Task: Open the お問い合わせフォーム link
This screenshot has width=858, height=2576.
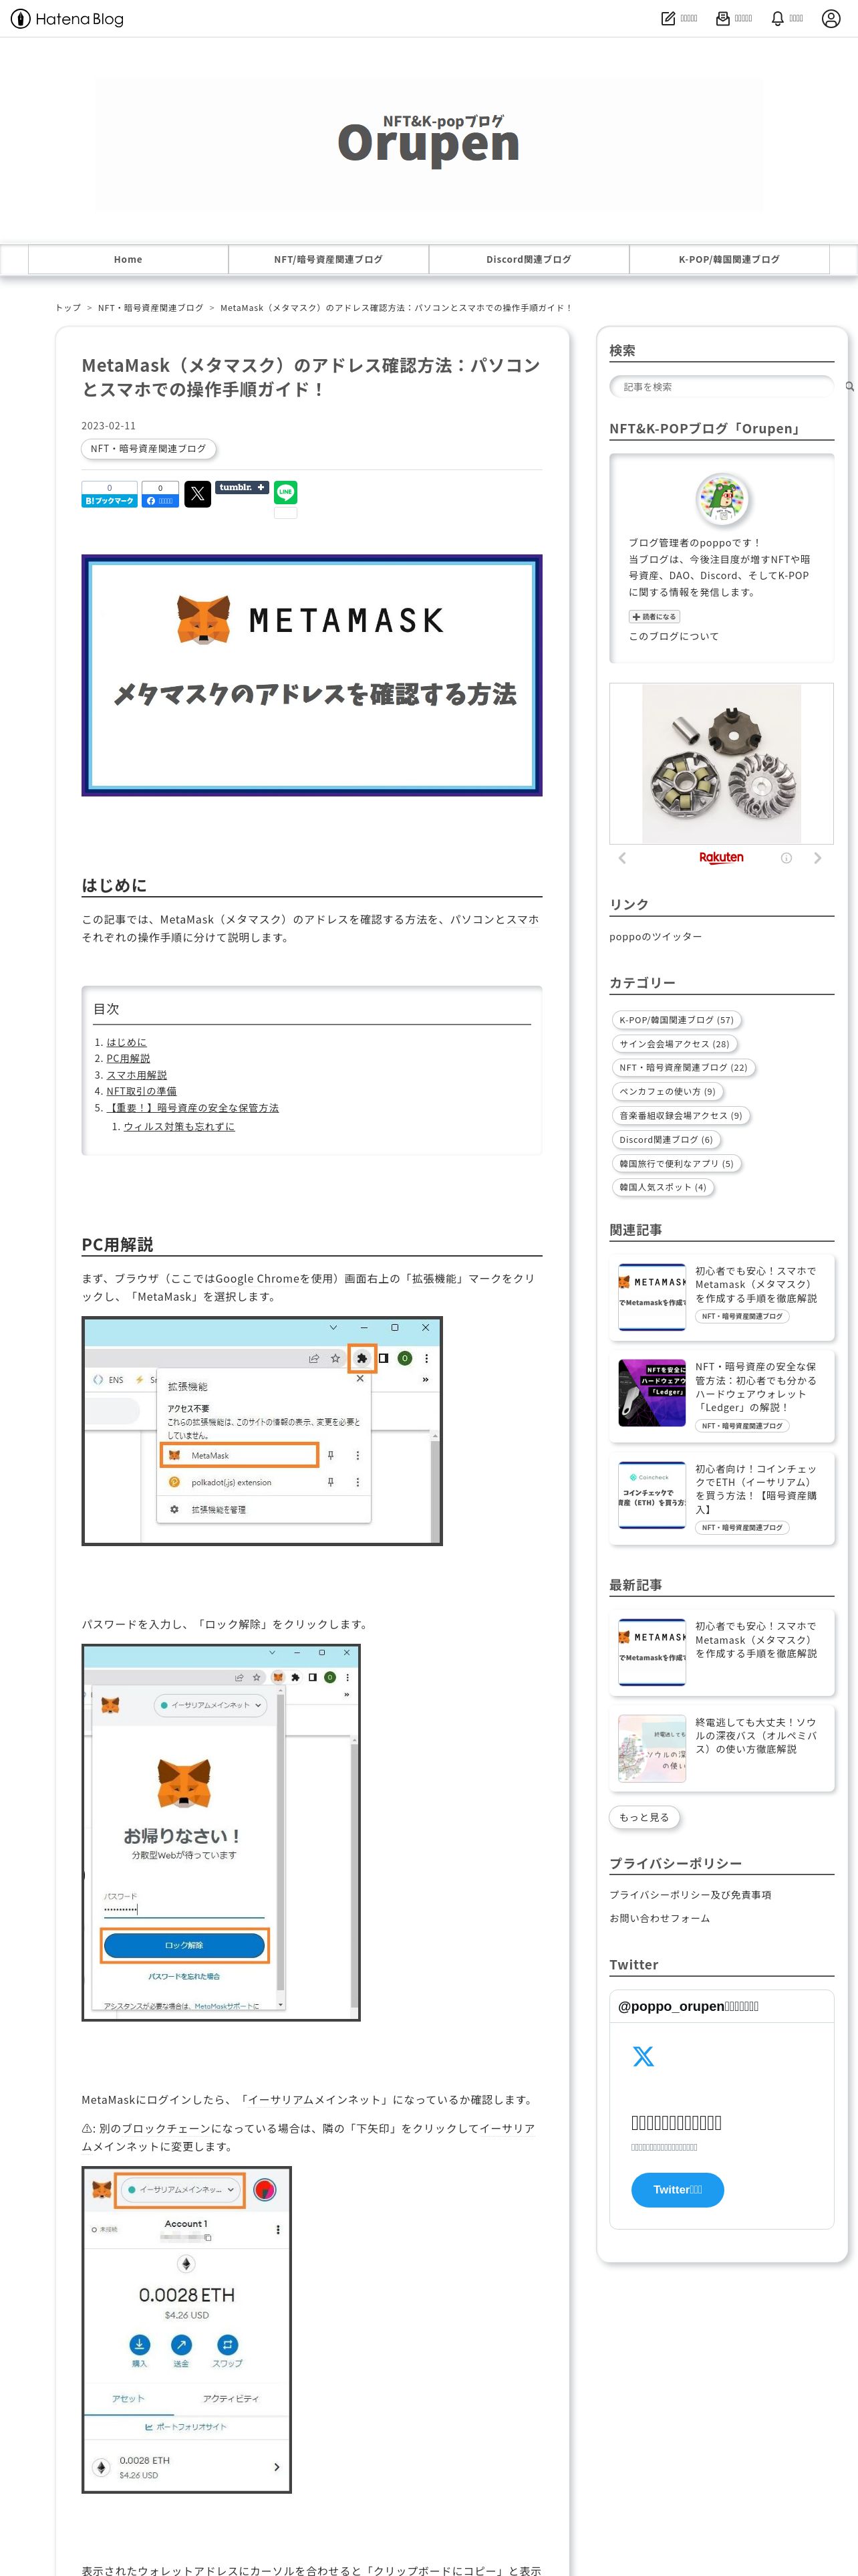Action: point(660,1918)
